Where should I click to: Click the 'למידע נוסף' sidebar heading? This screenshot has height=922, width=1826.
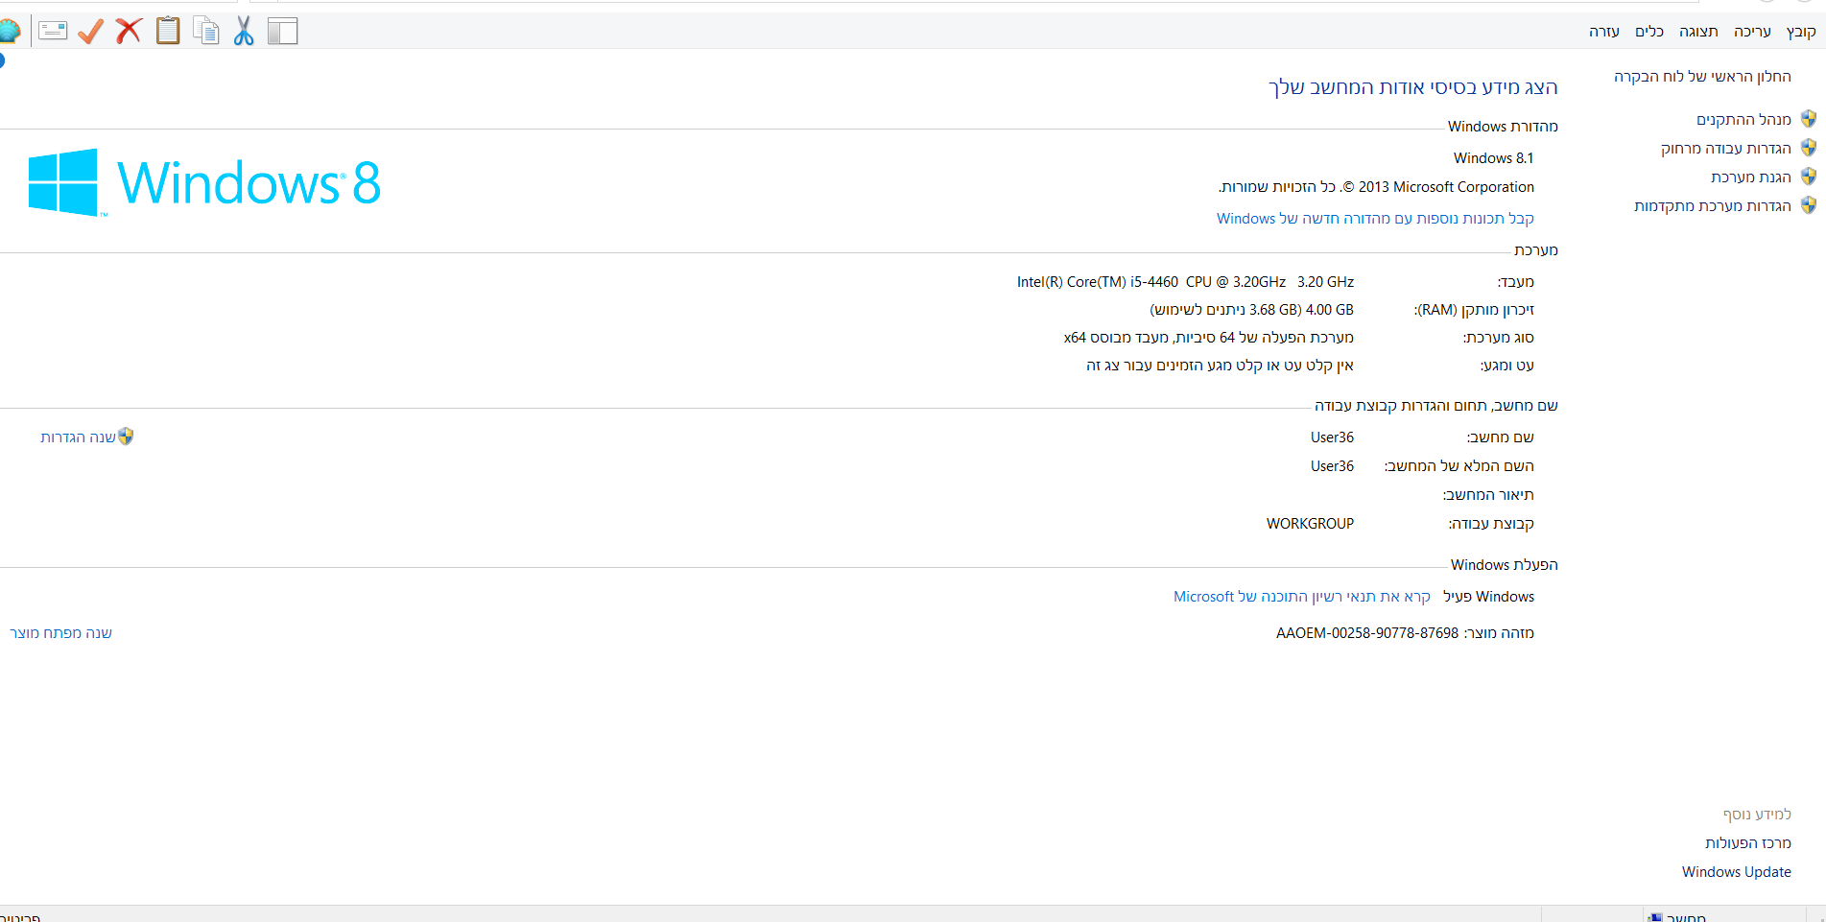(1757, 815)
